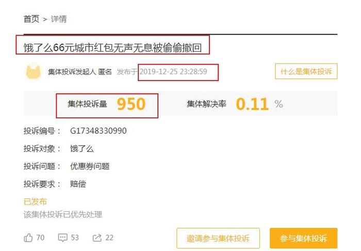This screenshot has width=361, height=251.
Task: Click comment count 53
Action: [75, 238]
